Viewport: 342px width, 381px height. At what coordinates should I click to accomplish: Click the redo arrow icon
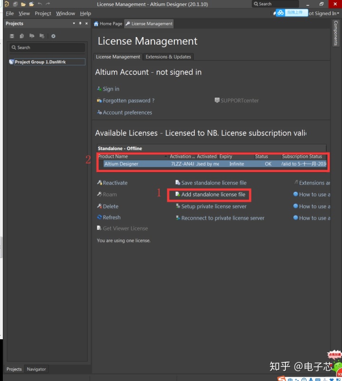point(48,4)
